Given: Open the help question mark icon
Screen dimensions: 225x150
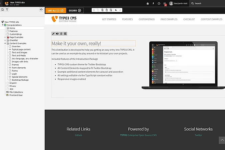Looking at the screenshot, I should pos(159,3).
